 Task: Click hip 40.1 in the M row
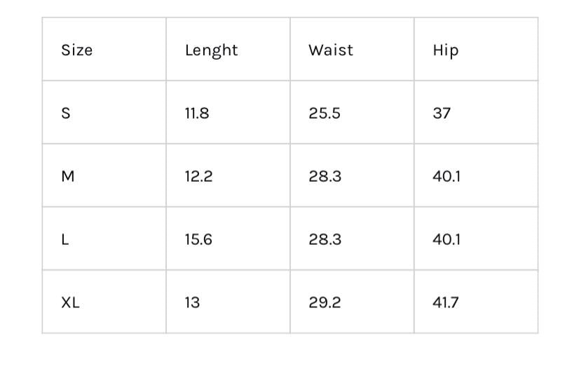[x=447, y=176]
